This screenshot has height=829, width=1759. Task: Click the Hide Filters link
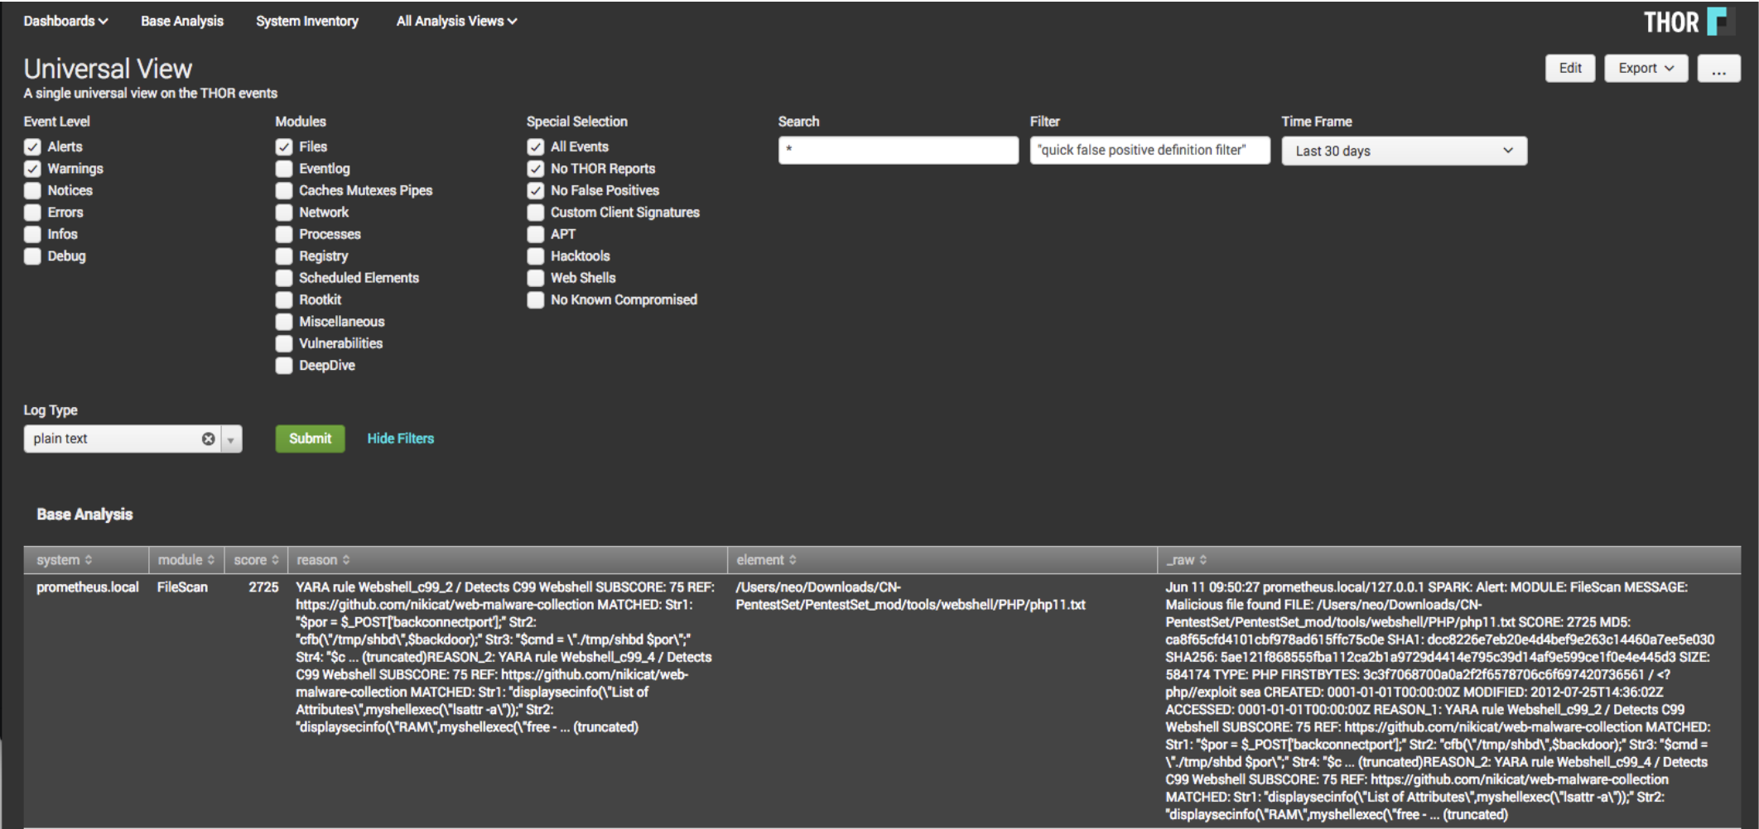click(x=401, y=438)
